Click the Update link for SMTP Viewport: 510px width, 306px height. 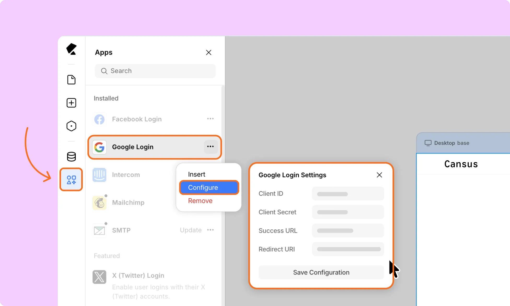tap(191, 230)
